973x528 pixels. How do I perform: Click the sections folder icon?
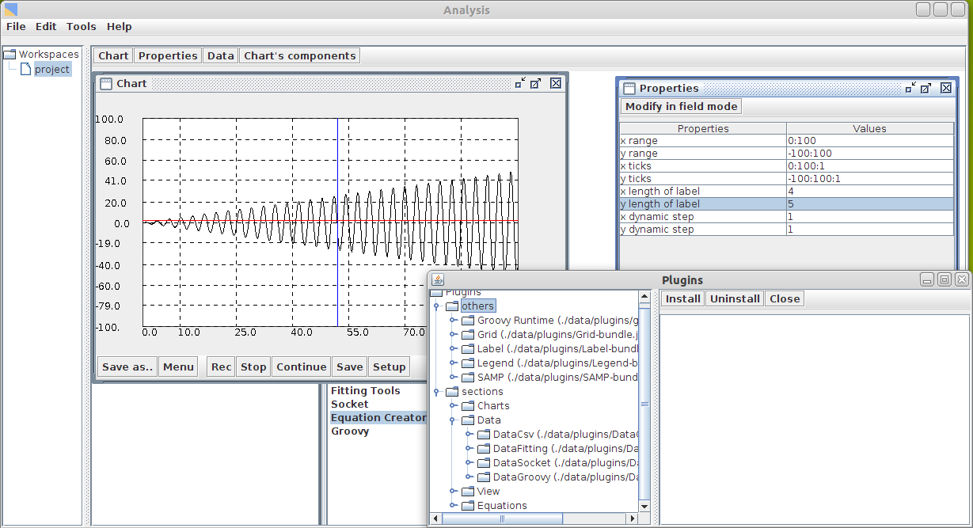tap(452, 392)
